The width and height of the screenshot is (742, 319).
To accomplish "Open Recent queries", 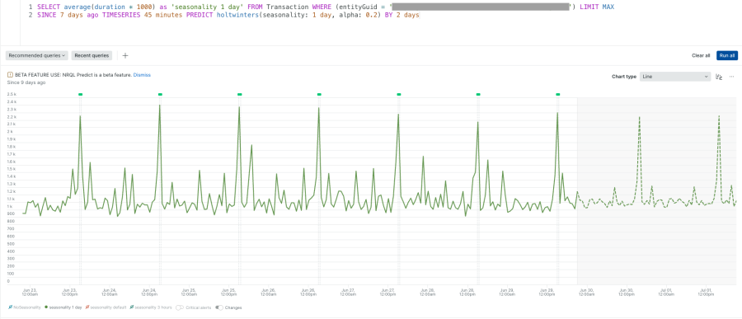I will tap(92, 55).
